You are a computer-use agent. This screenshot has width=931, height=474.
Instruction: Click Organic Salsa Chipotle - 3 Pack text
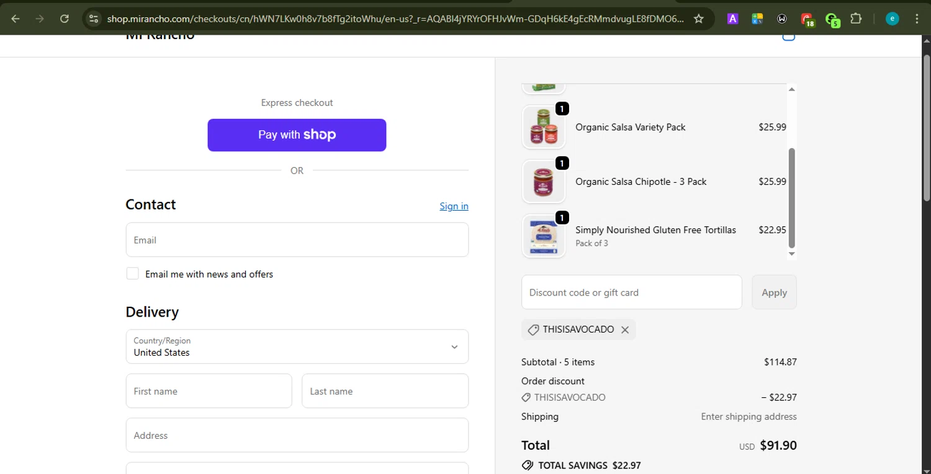pyautogui.click(x=641, y=182)
